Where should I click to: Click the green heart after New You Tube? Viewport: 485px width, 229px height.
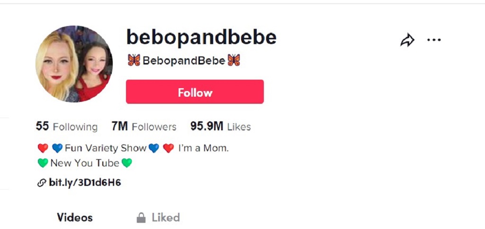pos(126,163)
